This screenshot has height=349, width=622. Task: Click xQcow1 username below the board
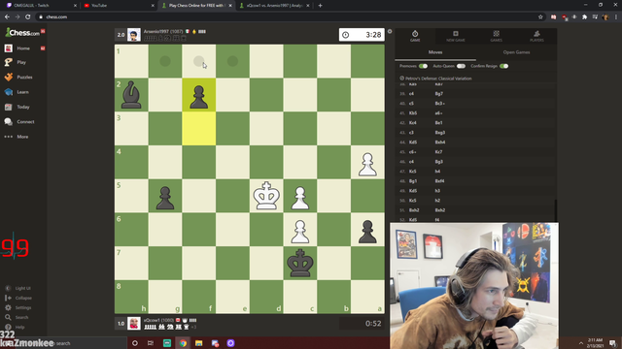[x=152, y=320]
